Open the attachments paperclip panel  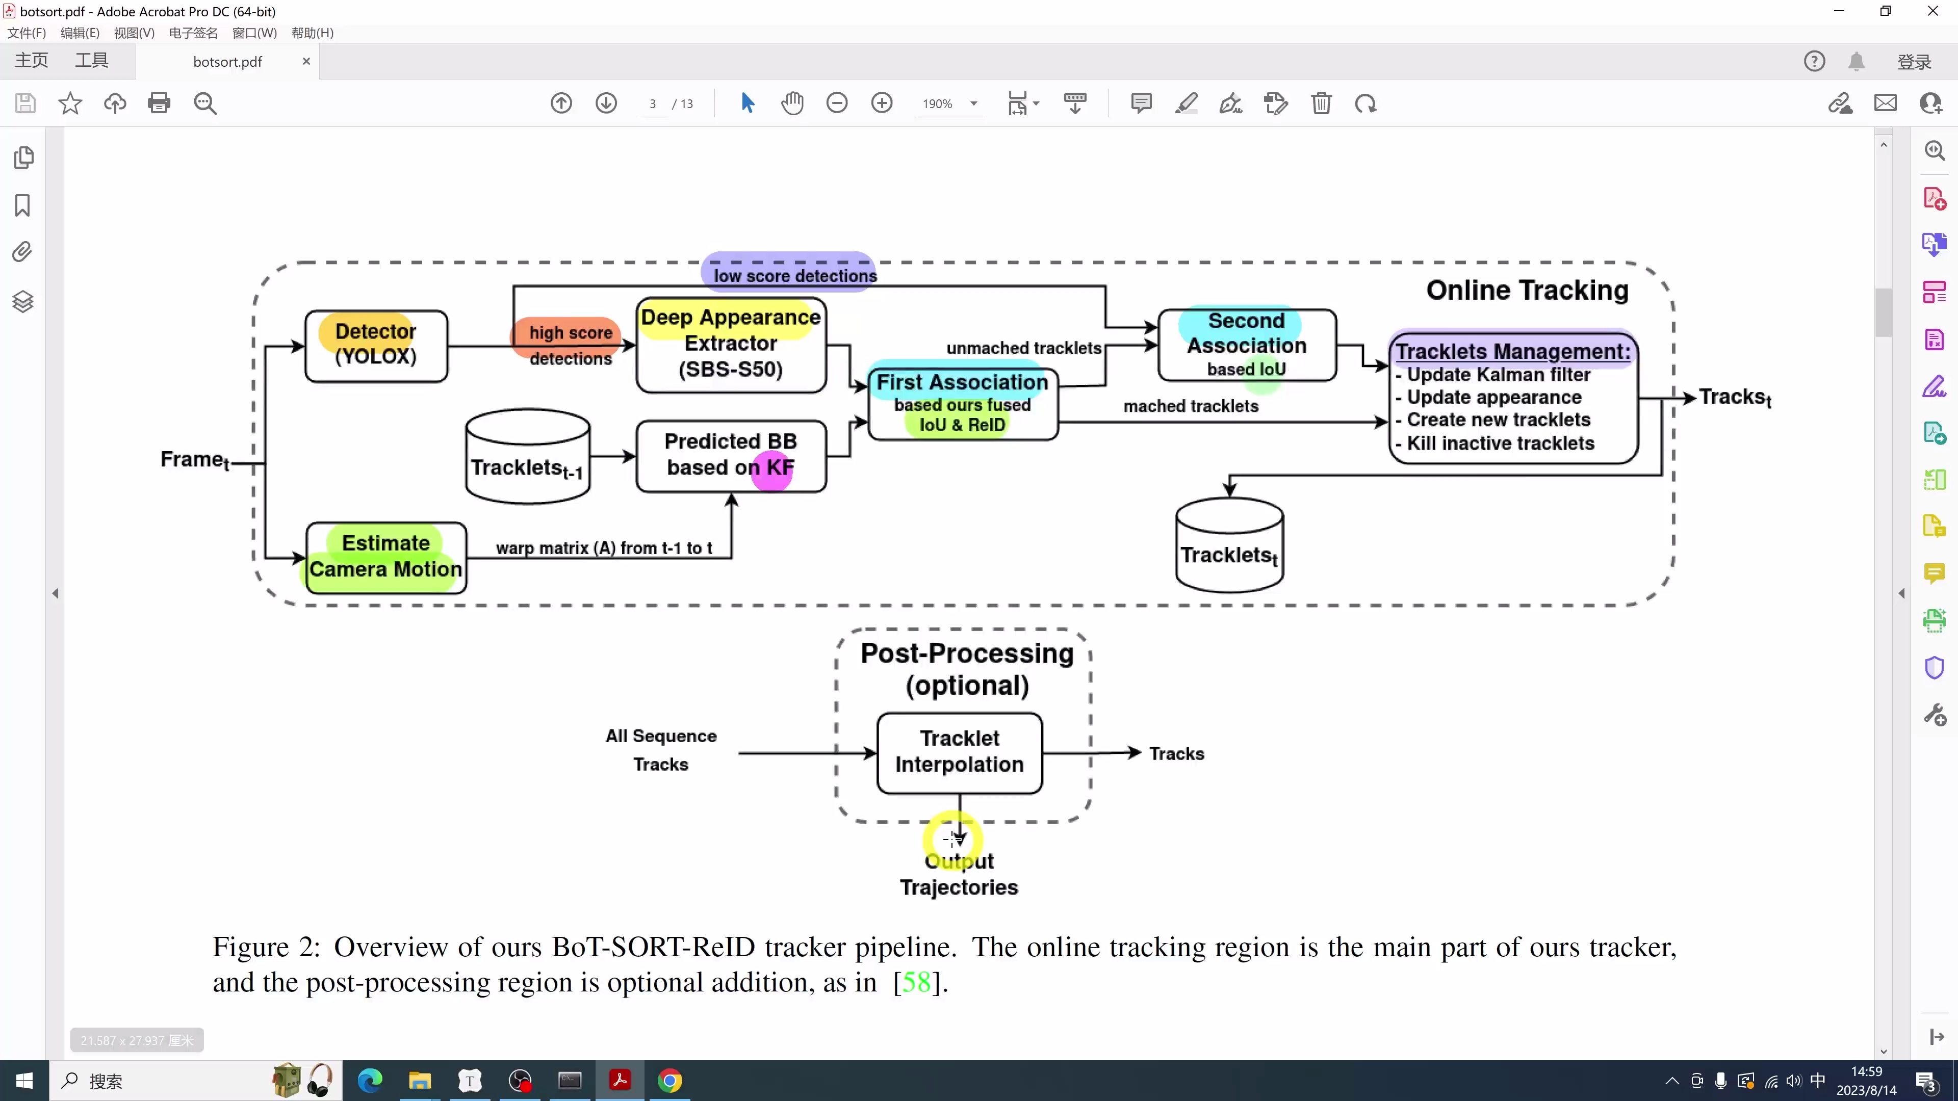[x=23, y=252]
